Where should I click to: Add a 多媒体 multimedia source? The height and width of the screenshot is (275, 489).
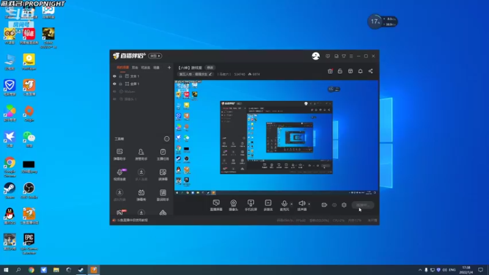click(x=268, y=205)
